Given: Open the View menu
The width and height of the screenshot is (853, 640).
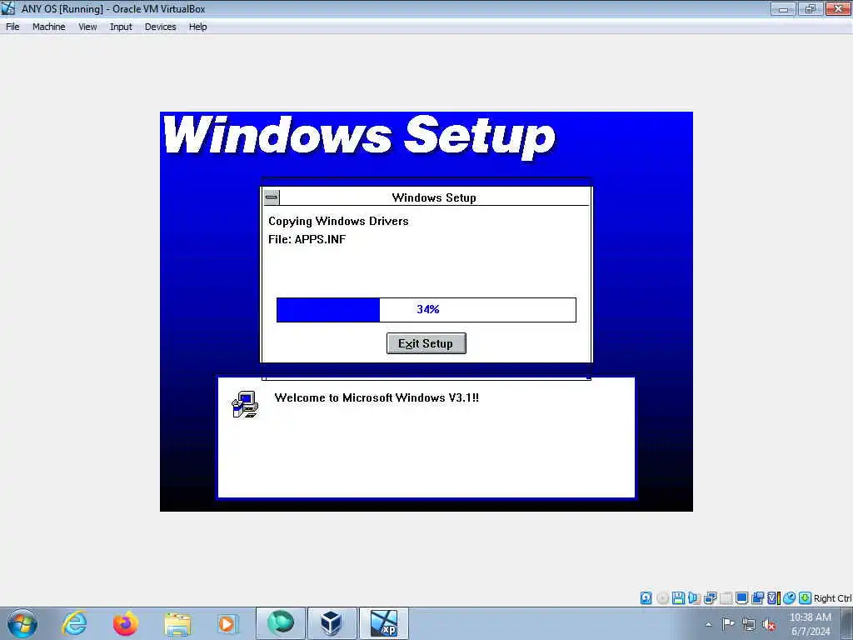Looking at the screenshot, I should point(87,27).
